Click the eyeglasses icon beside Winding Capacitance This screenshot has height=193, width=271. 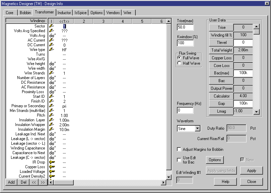tap(52, 148)
